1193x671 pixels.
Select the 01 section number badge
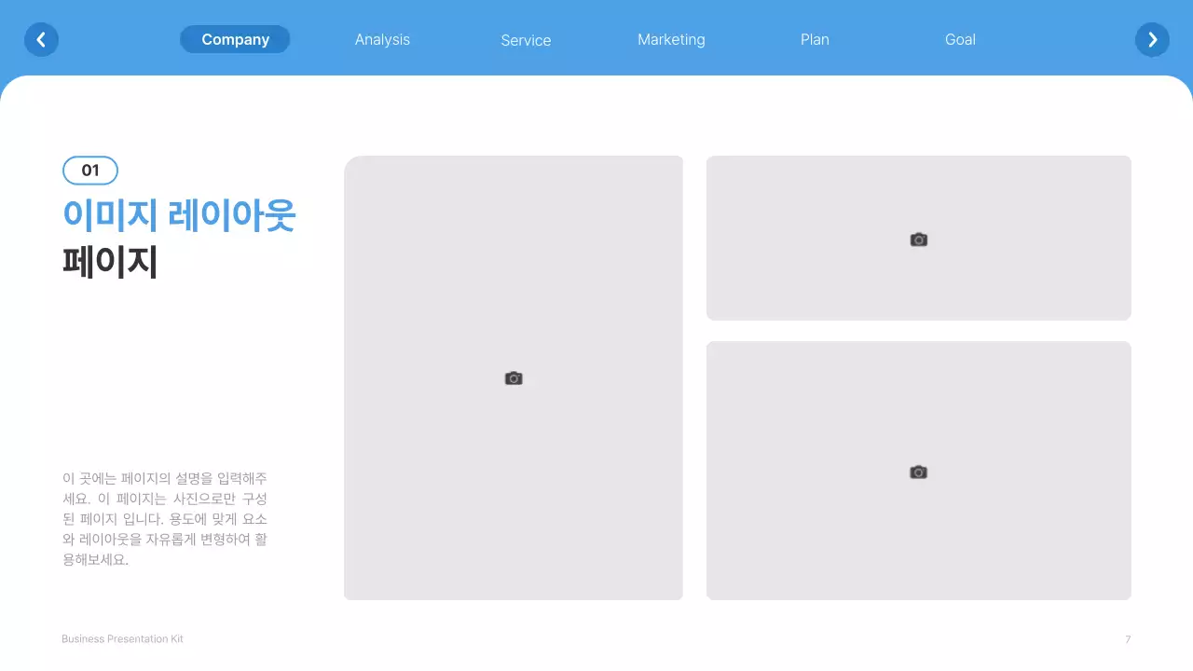[x=89, y=170]
